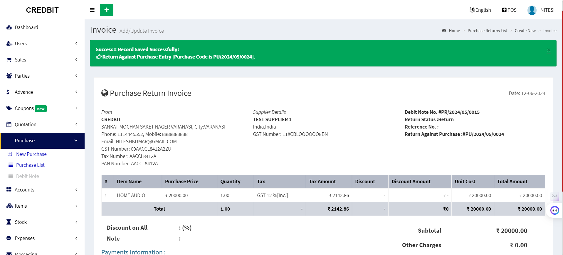The image size is (563, 255).
Task: Open the chatbot assistant floating icon
Action: 554,210
